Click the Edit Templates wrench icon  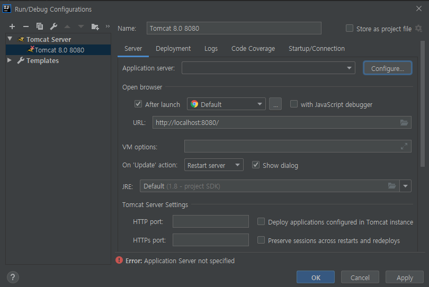tap(53, 26)
